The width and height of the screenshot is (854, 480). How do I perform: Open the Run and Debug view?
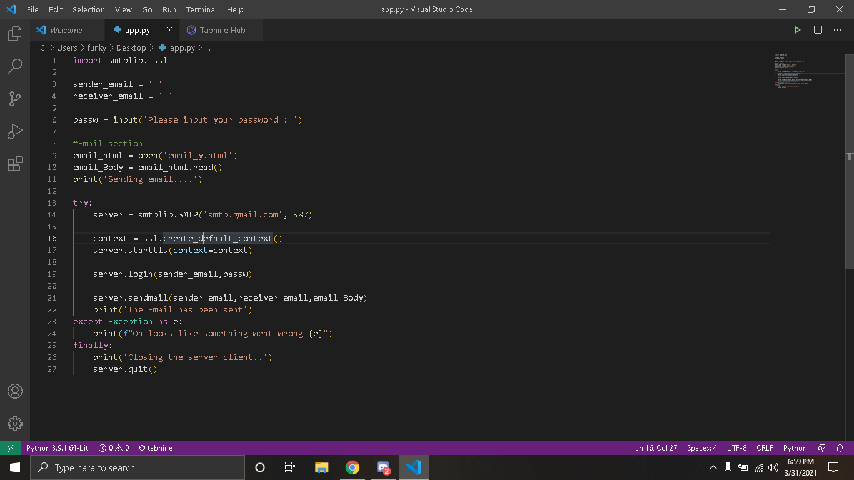pos(15,131)
